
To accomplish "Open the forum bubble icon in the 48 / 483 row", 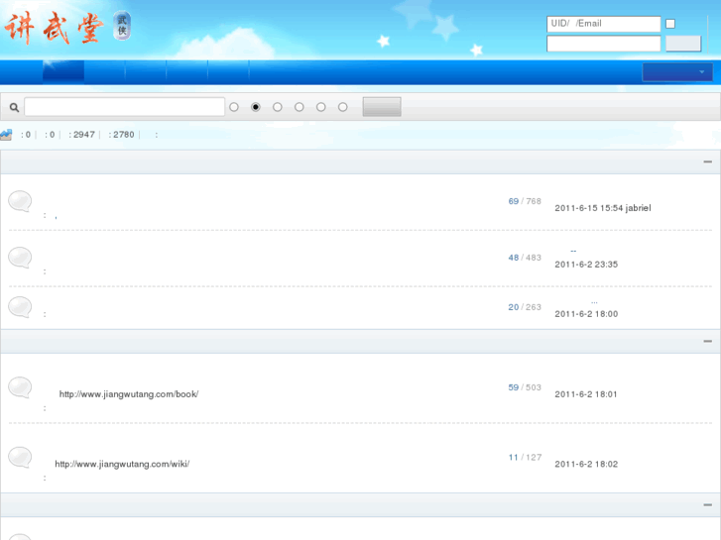I will (x=20, y=258).
